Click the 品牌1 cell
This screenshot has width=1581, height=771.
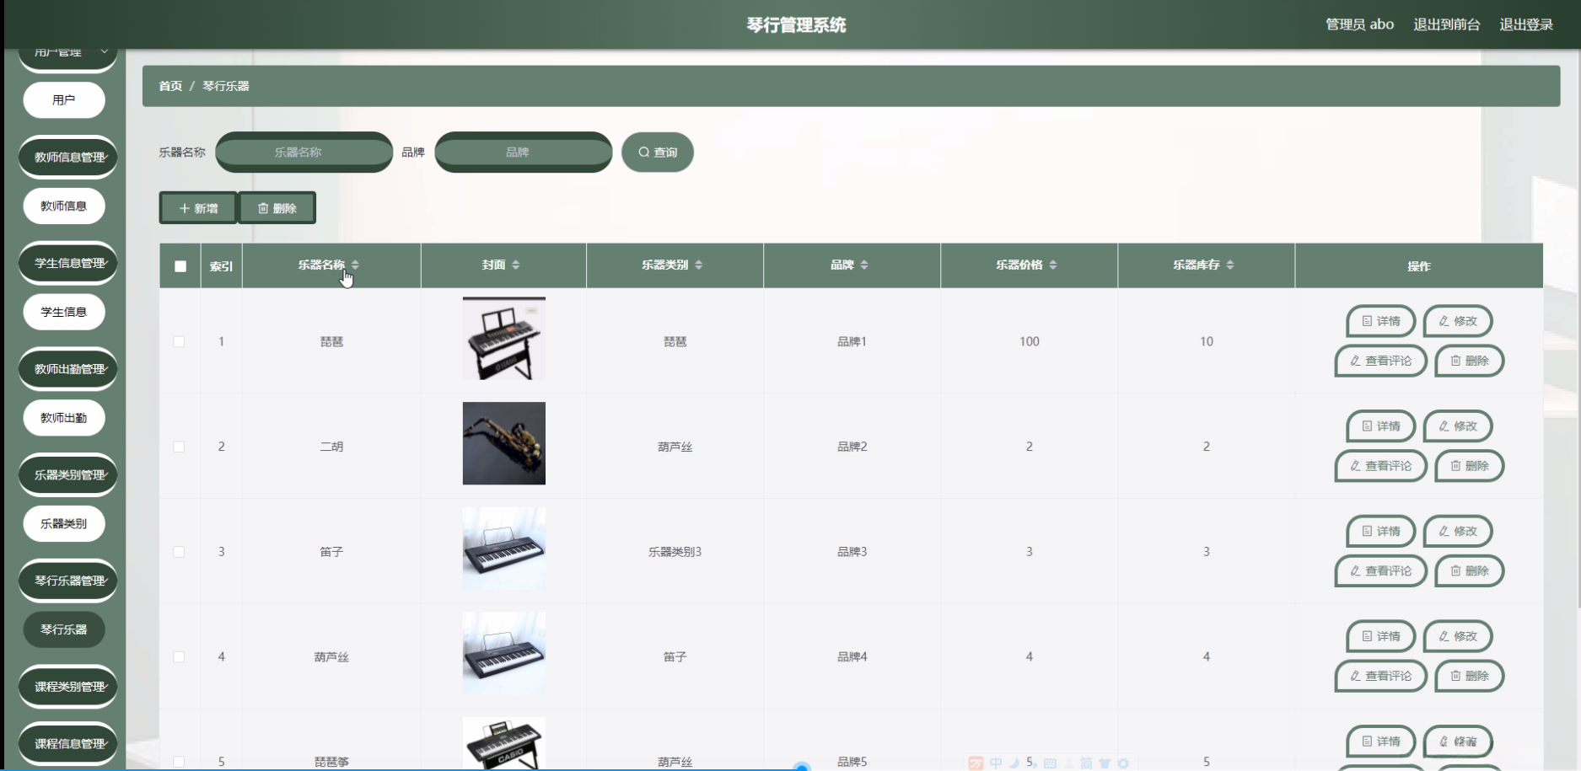pos(852,341)
